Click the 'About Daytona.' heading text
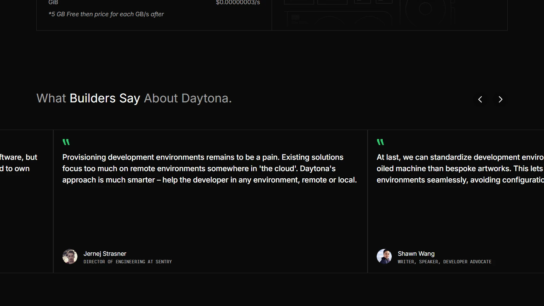Image resolution: width=544 pixels, height=306 pixels. click(188, 98)
